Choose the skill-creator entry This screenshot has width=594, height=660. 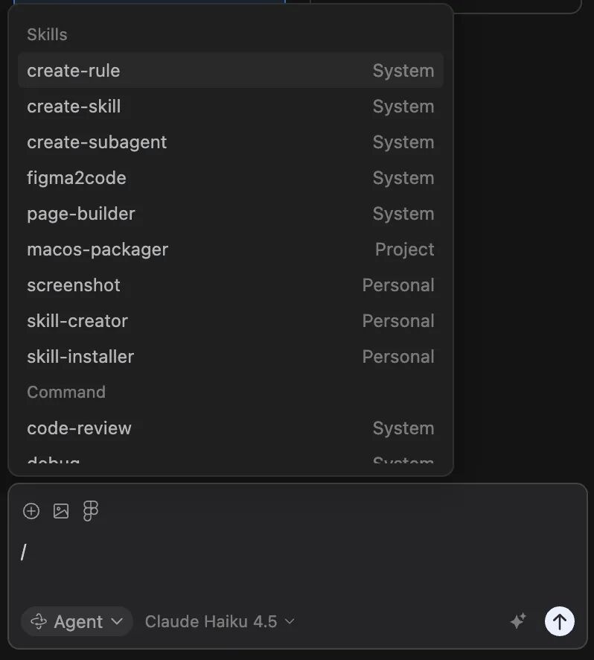[x=231, y=321]
